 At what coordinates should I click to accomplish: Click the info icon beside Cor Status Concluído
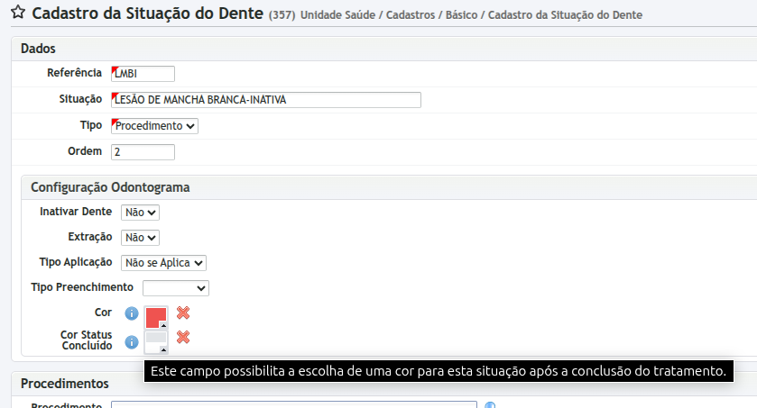click(132, 342)
